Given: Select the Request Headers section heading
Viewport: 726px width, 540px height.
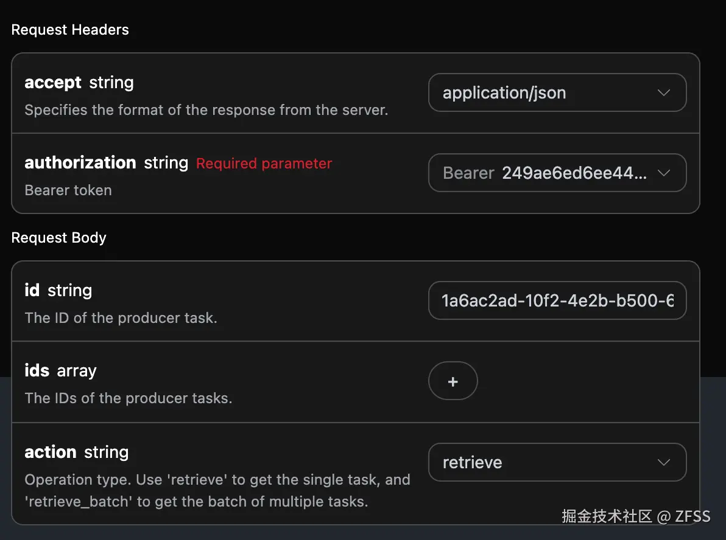Looking at the screenshot, I should [70, 30].
